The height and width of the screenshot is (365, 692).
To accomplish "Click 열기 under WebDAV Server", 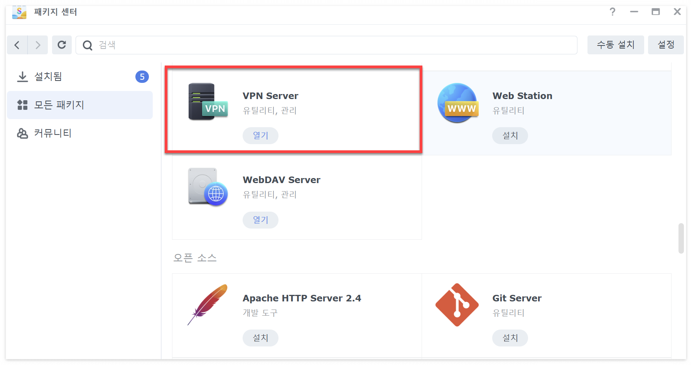I will pos(260,220).
